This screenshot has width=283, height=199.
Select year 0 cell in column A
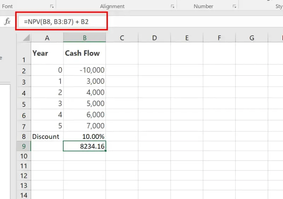click(47, 70)
